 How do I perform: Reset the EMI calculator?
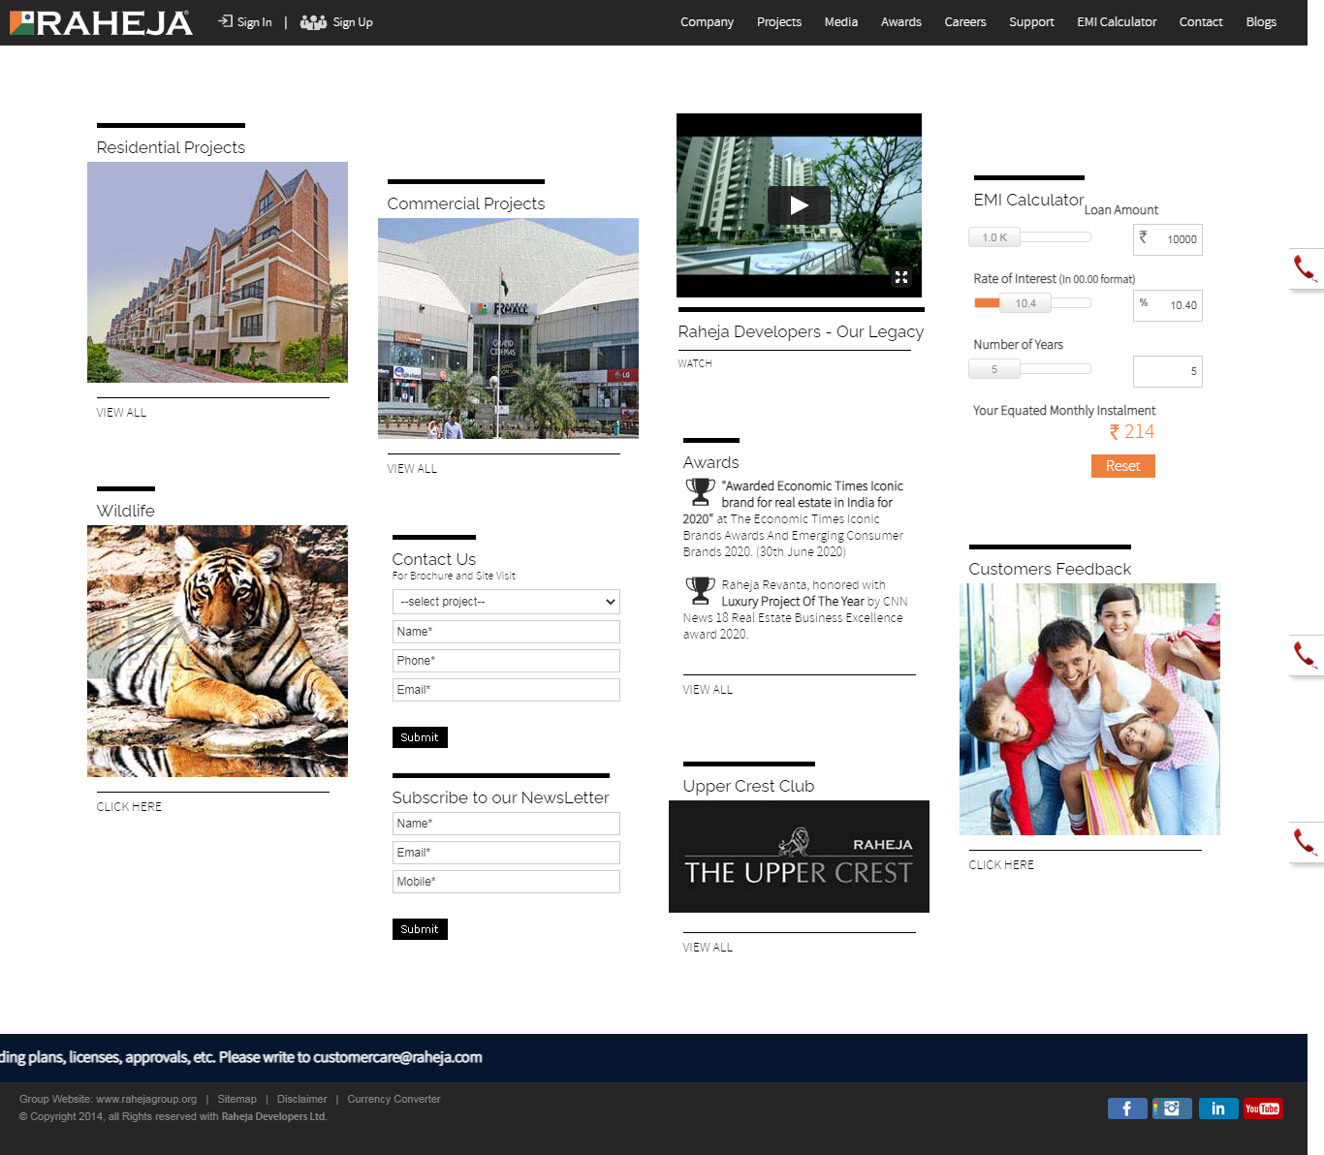(x=1123, y=466)
